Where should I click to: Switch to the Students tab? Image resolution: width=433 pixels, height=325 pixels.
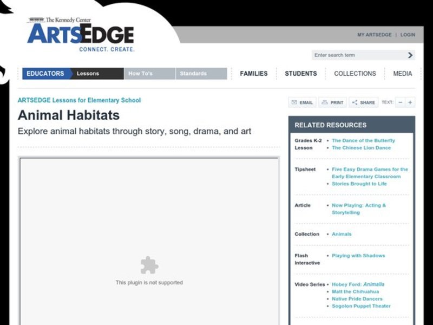point(300,73)
